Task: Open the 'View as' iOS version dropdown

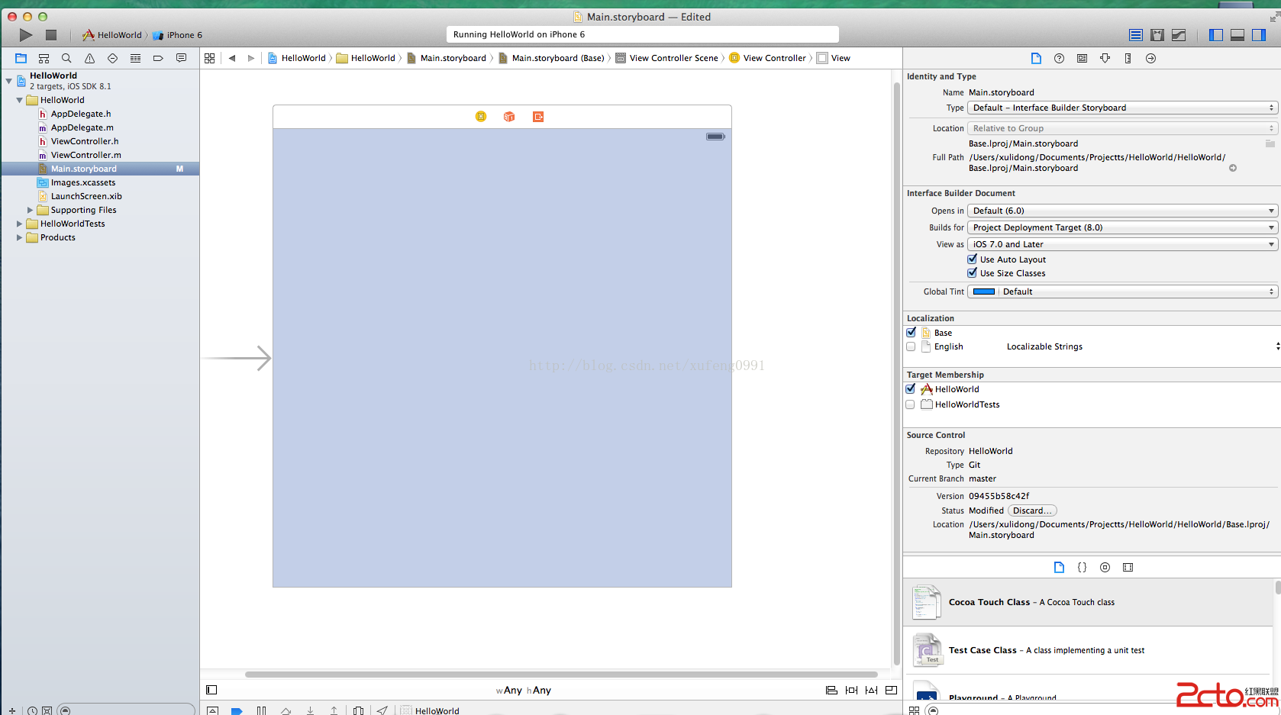Action: [1121, 244]
